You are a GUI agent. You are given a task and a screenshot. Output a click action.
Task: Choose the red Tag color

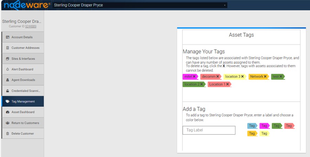point(289,126)
